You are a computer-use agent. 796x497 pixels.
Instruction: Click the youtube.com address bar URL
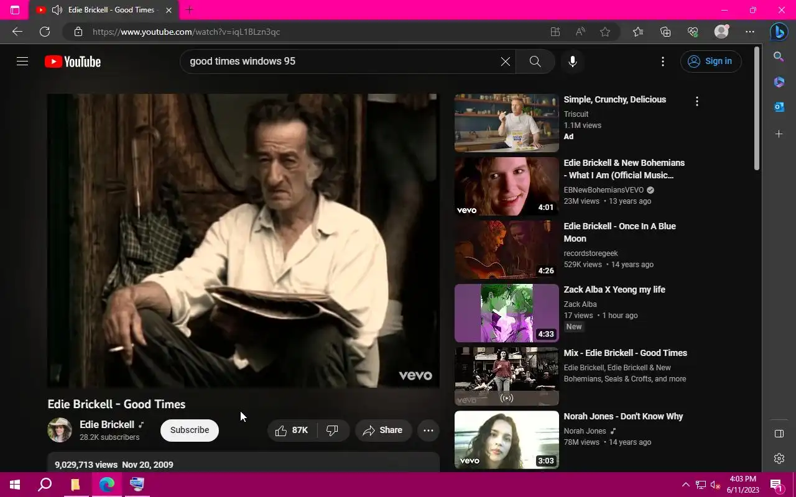point(187,32)
